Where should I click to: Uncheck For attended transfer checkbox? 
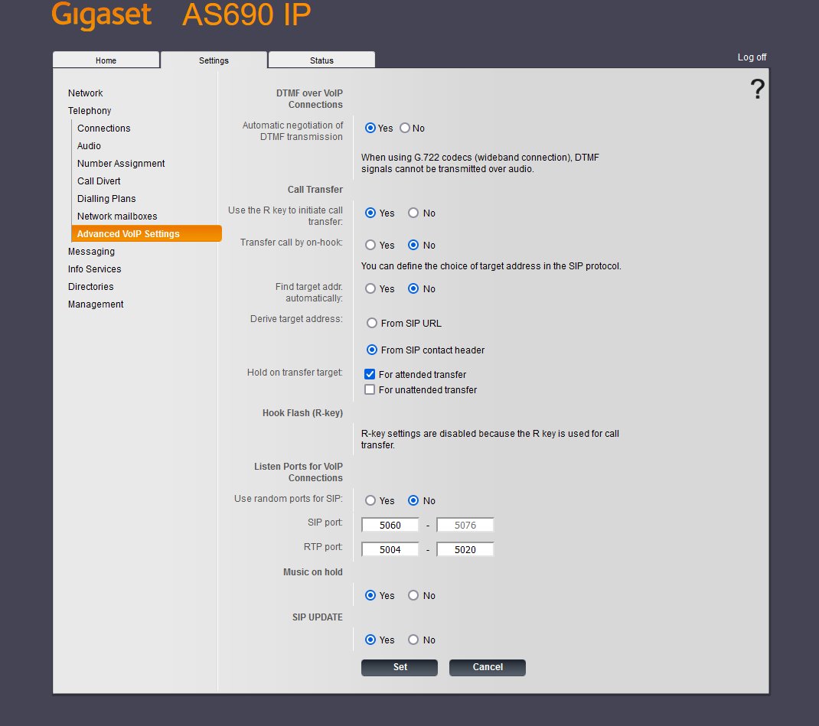point(370,374)
